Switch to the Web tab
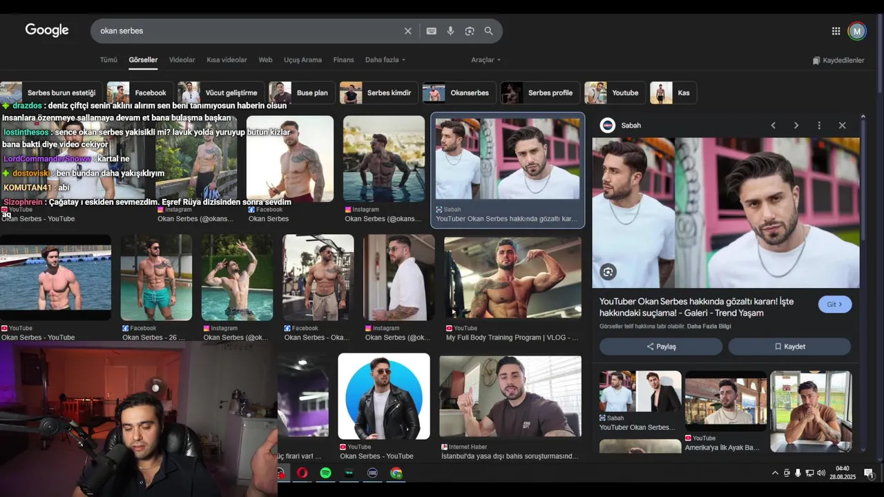 click(x=265, y=60)
